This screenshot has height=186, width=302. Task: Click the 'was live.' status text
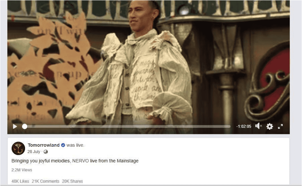pos(75,145)
